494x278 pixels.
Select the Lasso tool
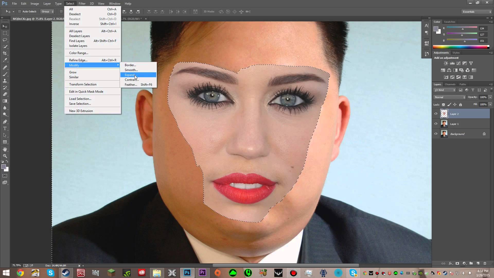click(x=5, y=40)
